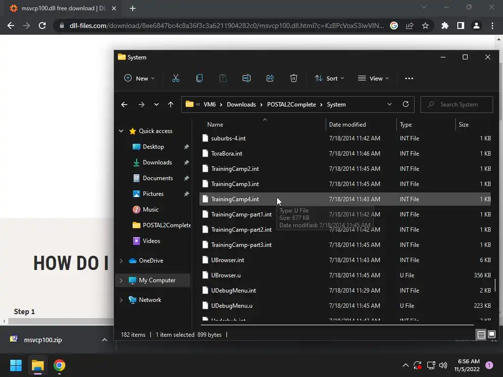Show hidden tray icons chevron
Image resolution: width=503 pixels, height=377 pixels.
coord(405,365)
